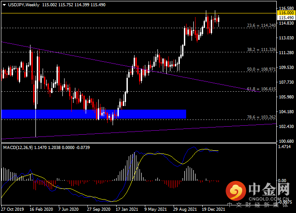
Task: Click the USDJPY,Weekly chart title
Action: pyautogui.click(x=24, y=5)
